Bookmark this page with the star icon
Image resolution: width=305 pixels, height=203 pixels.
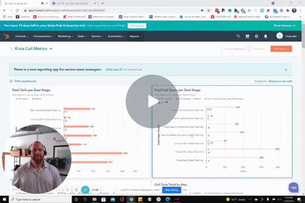click(209, 10)
